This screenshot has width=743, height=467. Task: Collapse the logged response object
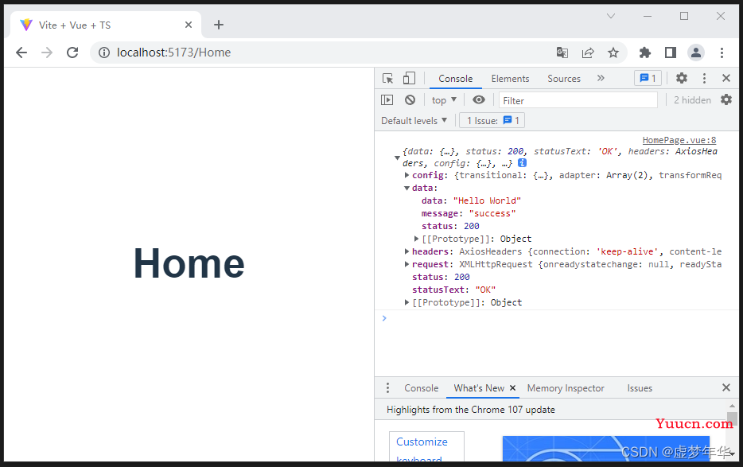(397, 158)
